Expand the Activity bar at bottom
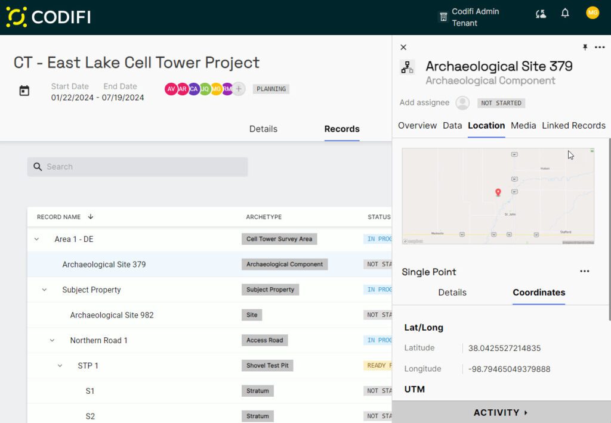Viewport: 611px width, 423px height. 501,412
